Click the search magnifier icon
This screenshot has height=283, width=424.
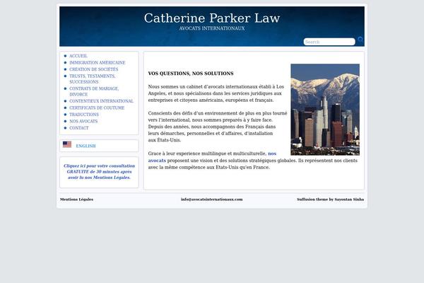(360, 40)
